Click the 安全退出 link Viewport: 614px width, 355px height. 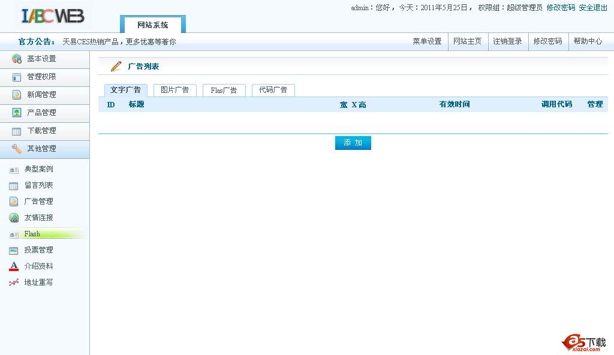pyautogui.click(x=593, y=7)
